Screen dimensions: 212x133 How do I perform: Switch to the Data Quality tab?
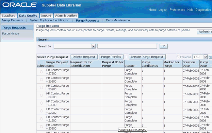pos(28,16)
